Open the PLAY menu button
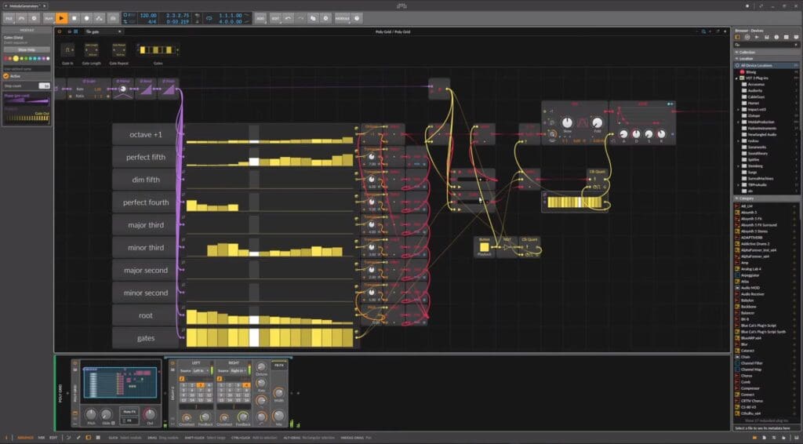The width and height of the screenshot is (803, 444). pos(49,19)
